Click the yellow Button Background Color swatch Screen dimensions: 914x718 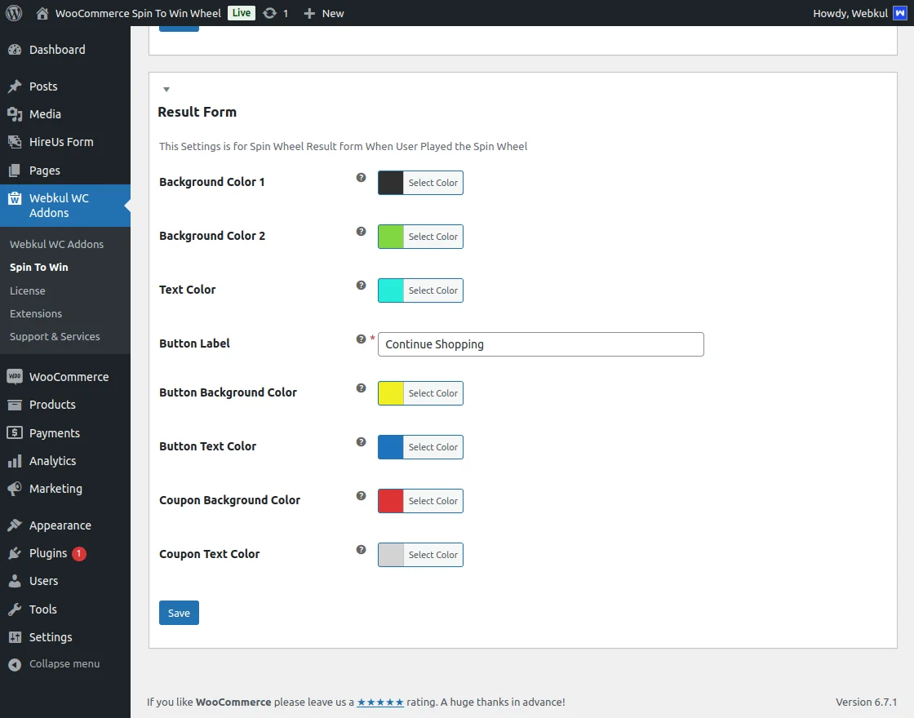click(x=391, y=393)
